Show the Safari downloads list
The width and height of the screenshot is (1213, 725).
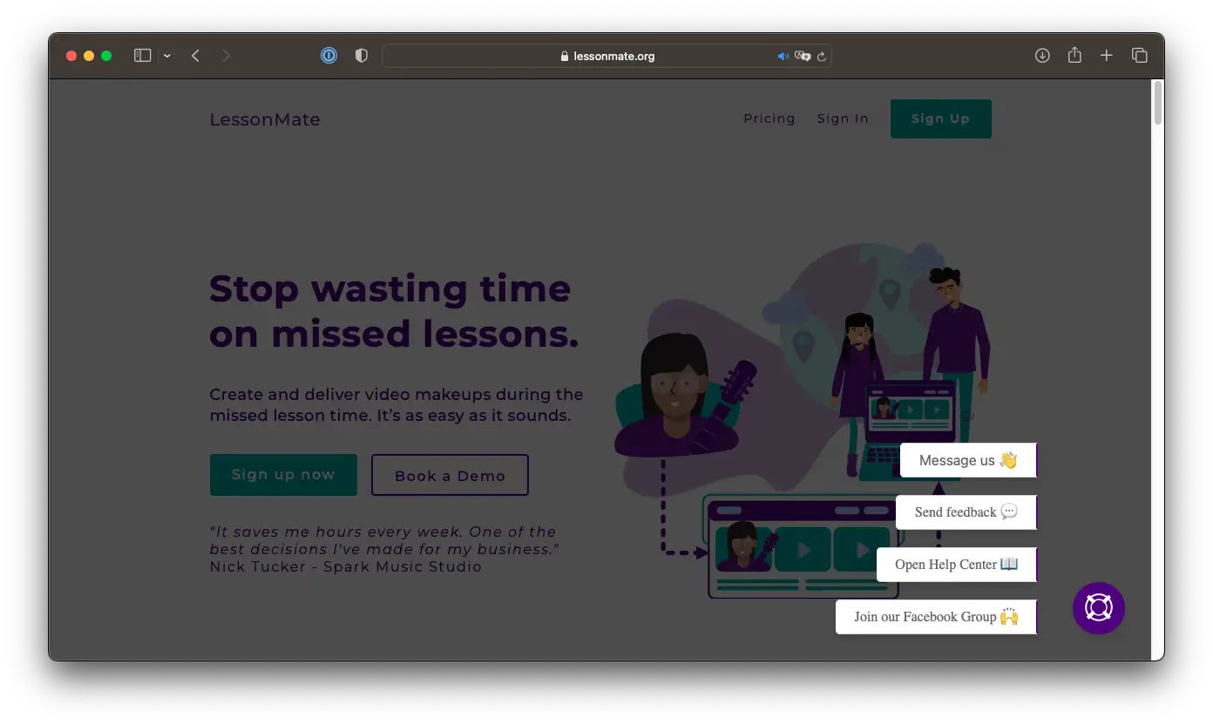click(x=1042, y=56)
